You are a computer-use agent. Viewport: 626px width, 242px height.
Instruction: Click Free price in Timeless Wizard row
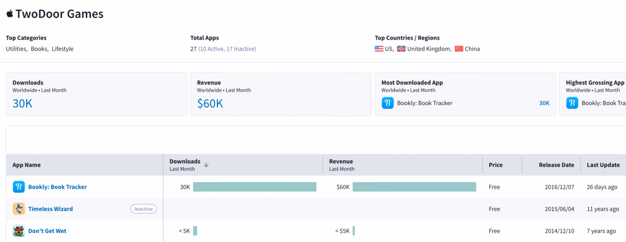(x=494, y=209)
